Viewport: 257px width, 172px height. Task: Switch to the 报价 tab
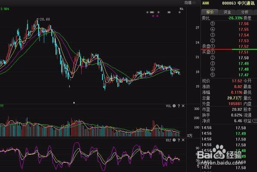(x=210, y=12)
